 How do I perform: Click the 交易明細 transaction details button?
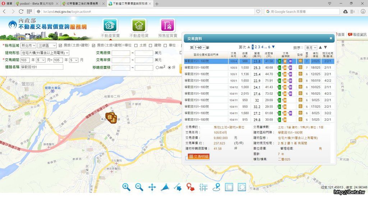point(199,156)
